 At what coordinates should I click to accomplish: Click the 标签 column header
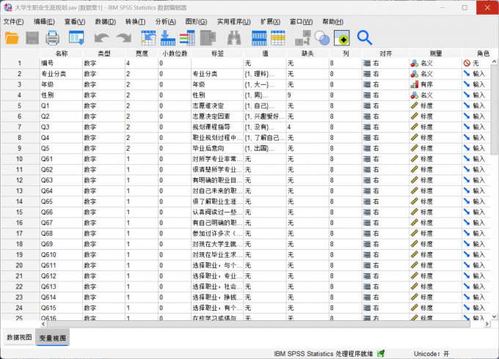[217, 53]
